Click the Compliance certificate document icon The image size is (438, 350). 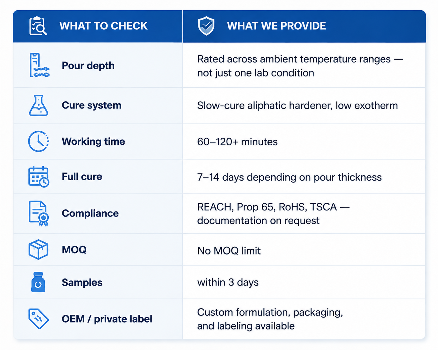coord(39,213)
